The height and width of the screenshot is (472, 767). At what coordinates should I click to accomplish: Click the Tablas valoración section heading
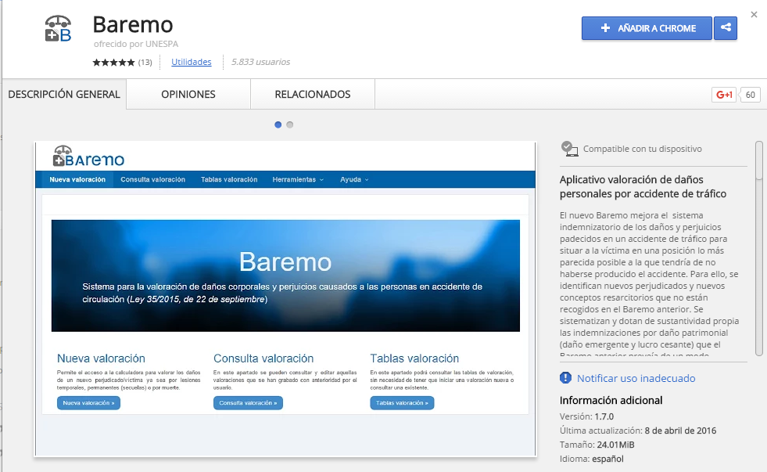(x=414, y=359)
